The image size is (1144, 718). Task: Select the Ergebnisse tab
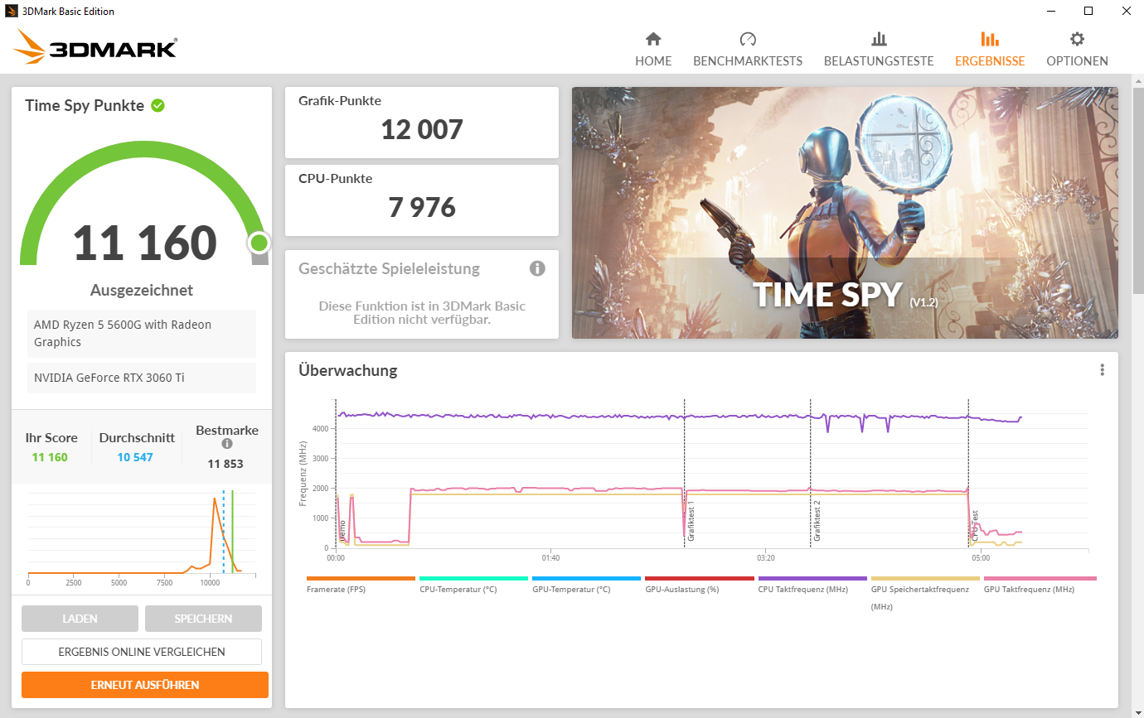tap(990, 50)
